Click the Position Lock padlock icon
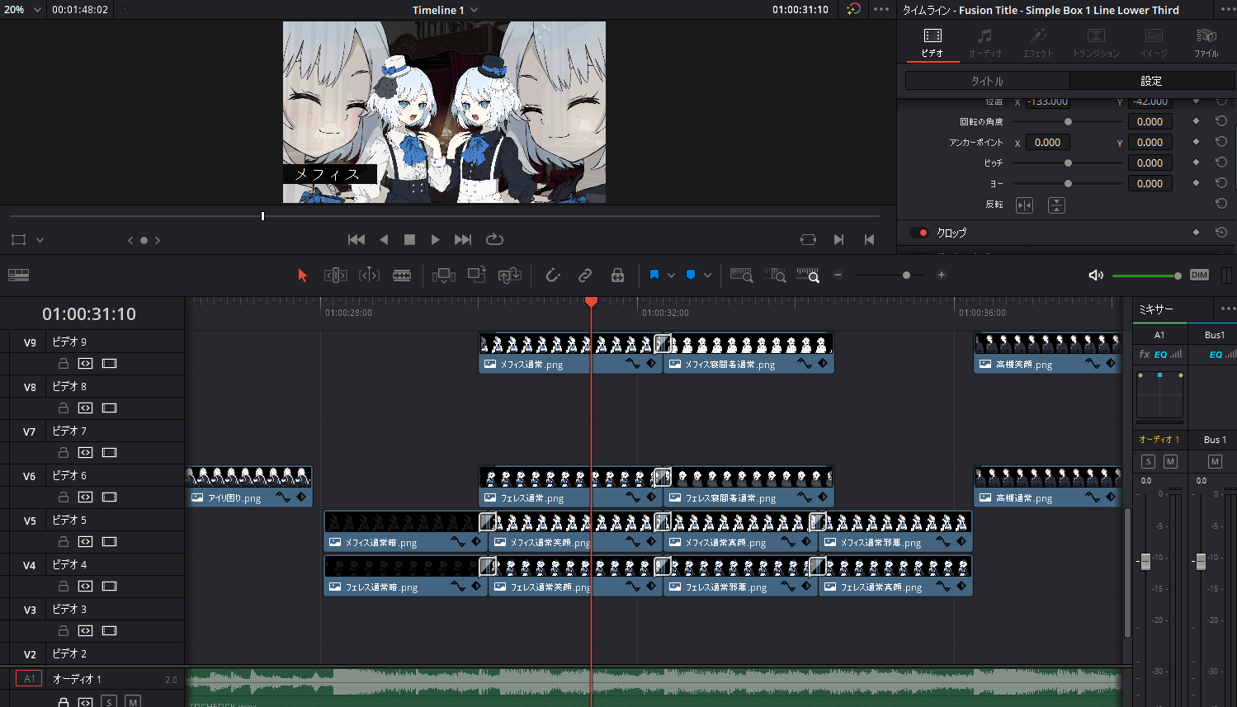Screen dimensions: 1237x707 pos(617,276)
